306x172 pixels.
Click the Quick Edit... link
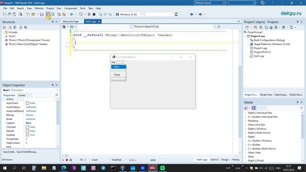pyautogui.click(x=9, y=152)
